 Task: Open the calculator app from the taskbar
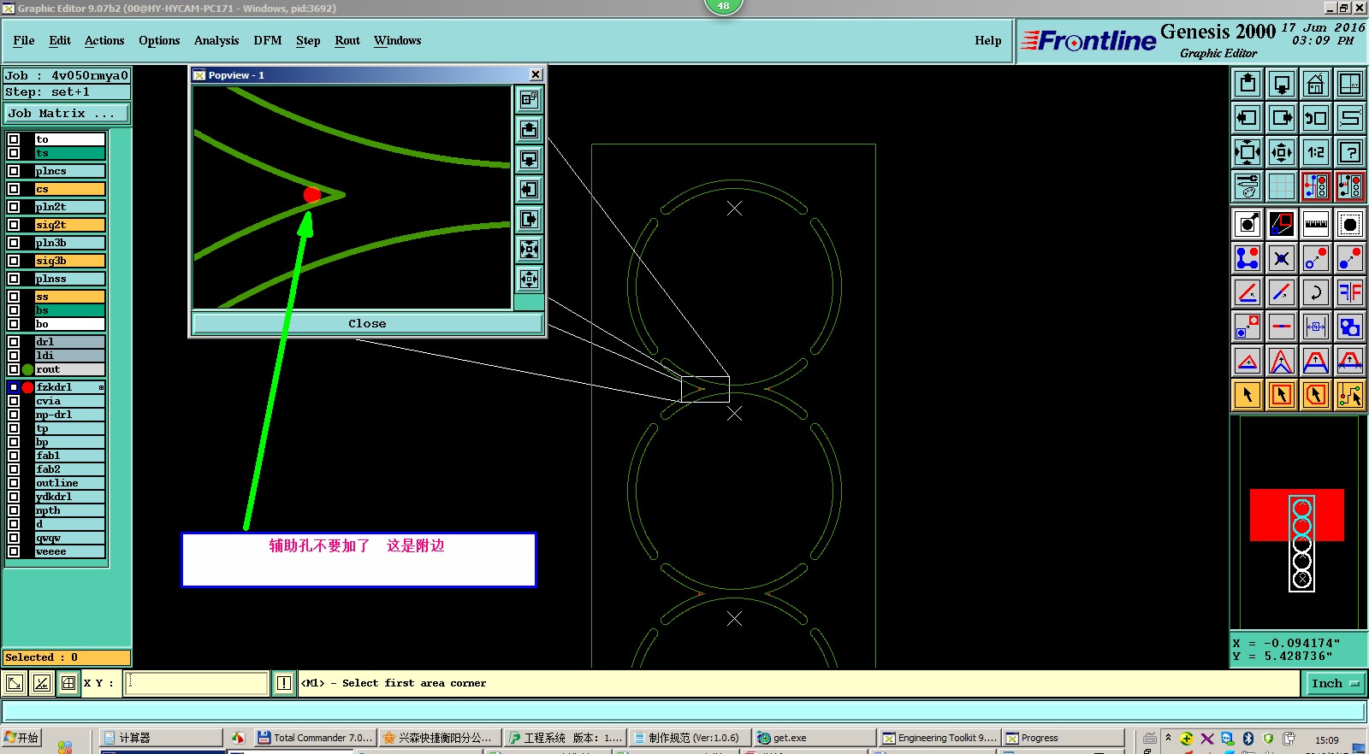[x=160, y=738]
